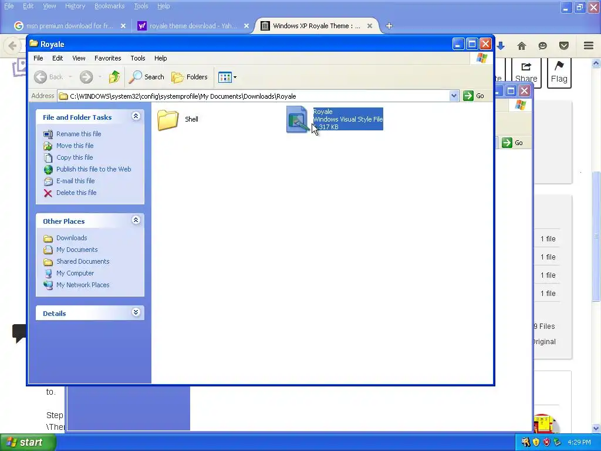Open the Help menu in Royale window
This screenshot has height=451, width=601.
point(161,58)
